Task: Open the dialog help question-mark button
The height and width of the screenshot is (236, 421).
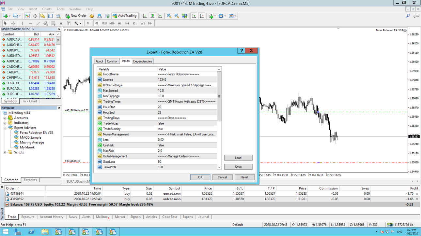Action: [x=242, y=50]
